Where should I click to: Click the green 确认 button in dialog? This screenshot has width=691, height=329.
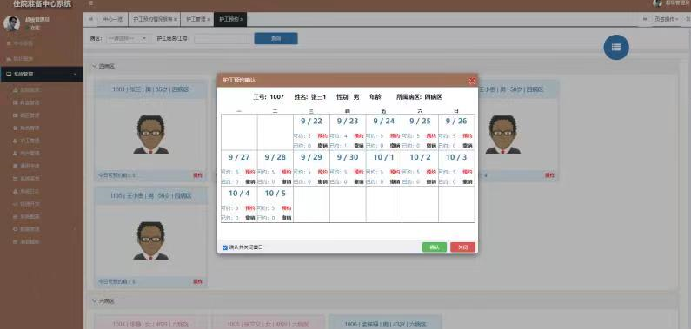(434, 247)
